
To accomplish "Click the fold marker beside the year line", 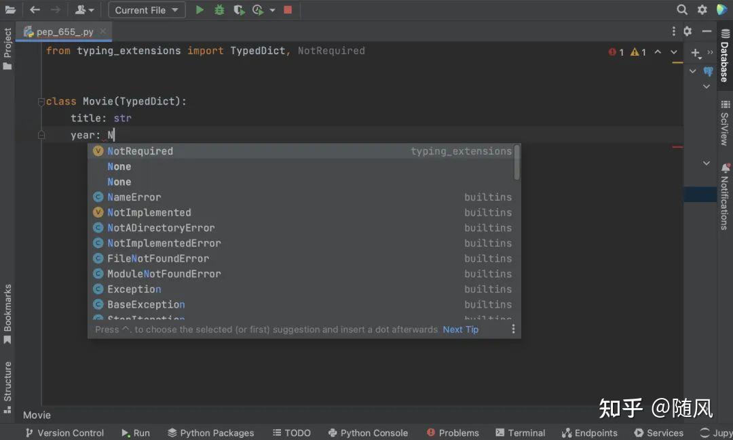I will pyautogui.click(x=41, y=135).
